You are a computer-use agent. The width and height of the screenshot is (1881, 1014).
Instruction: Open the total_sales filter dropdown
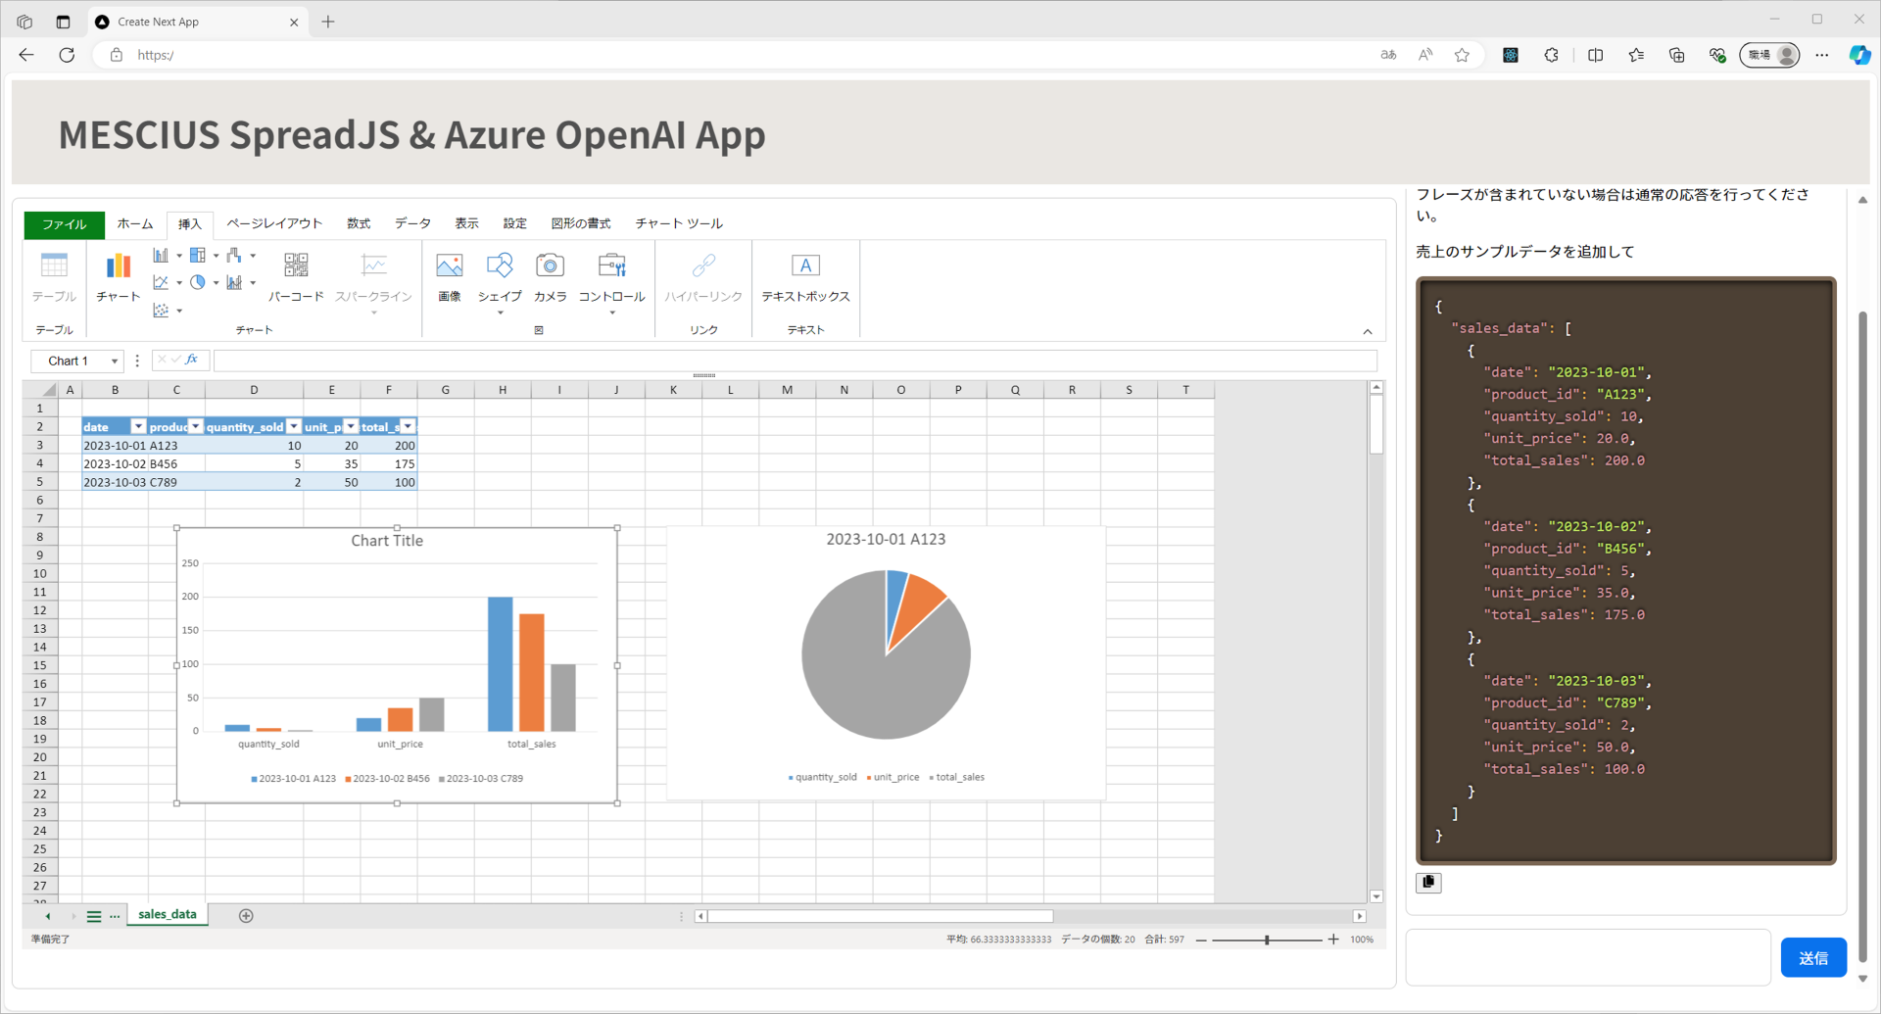(x=408, y=427)
